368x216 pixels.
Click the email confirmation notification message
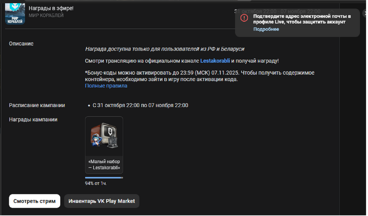[301, 19]
